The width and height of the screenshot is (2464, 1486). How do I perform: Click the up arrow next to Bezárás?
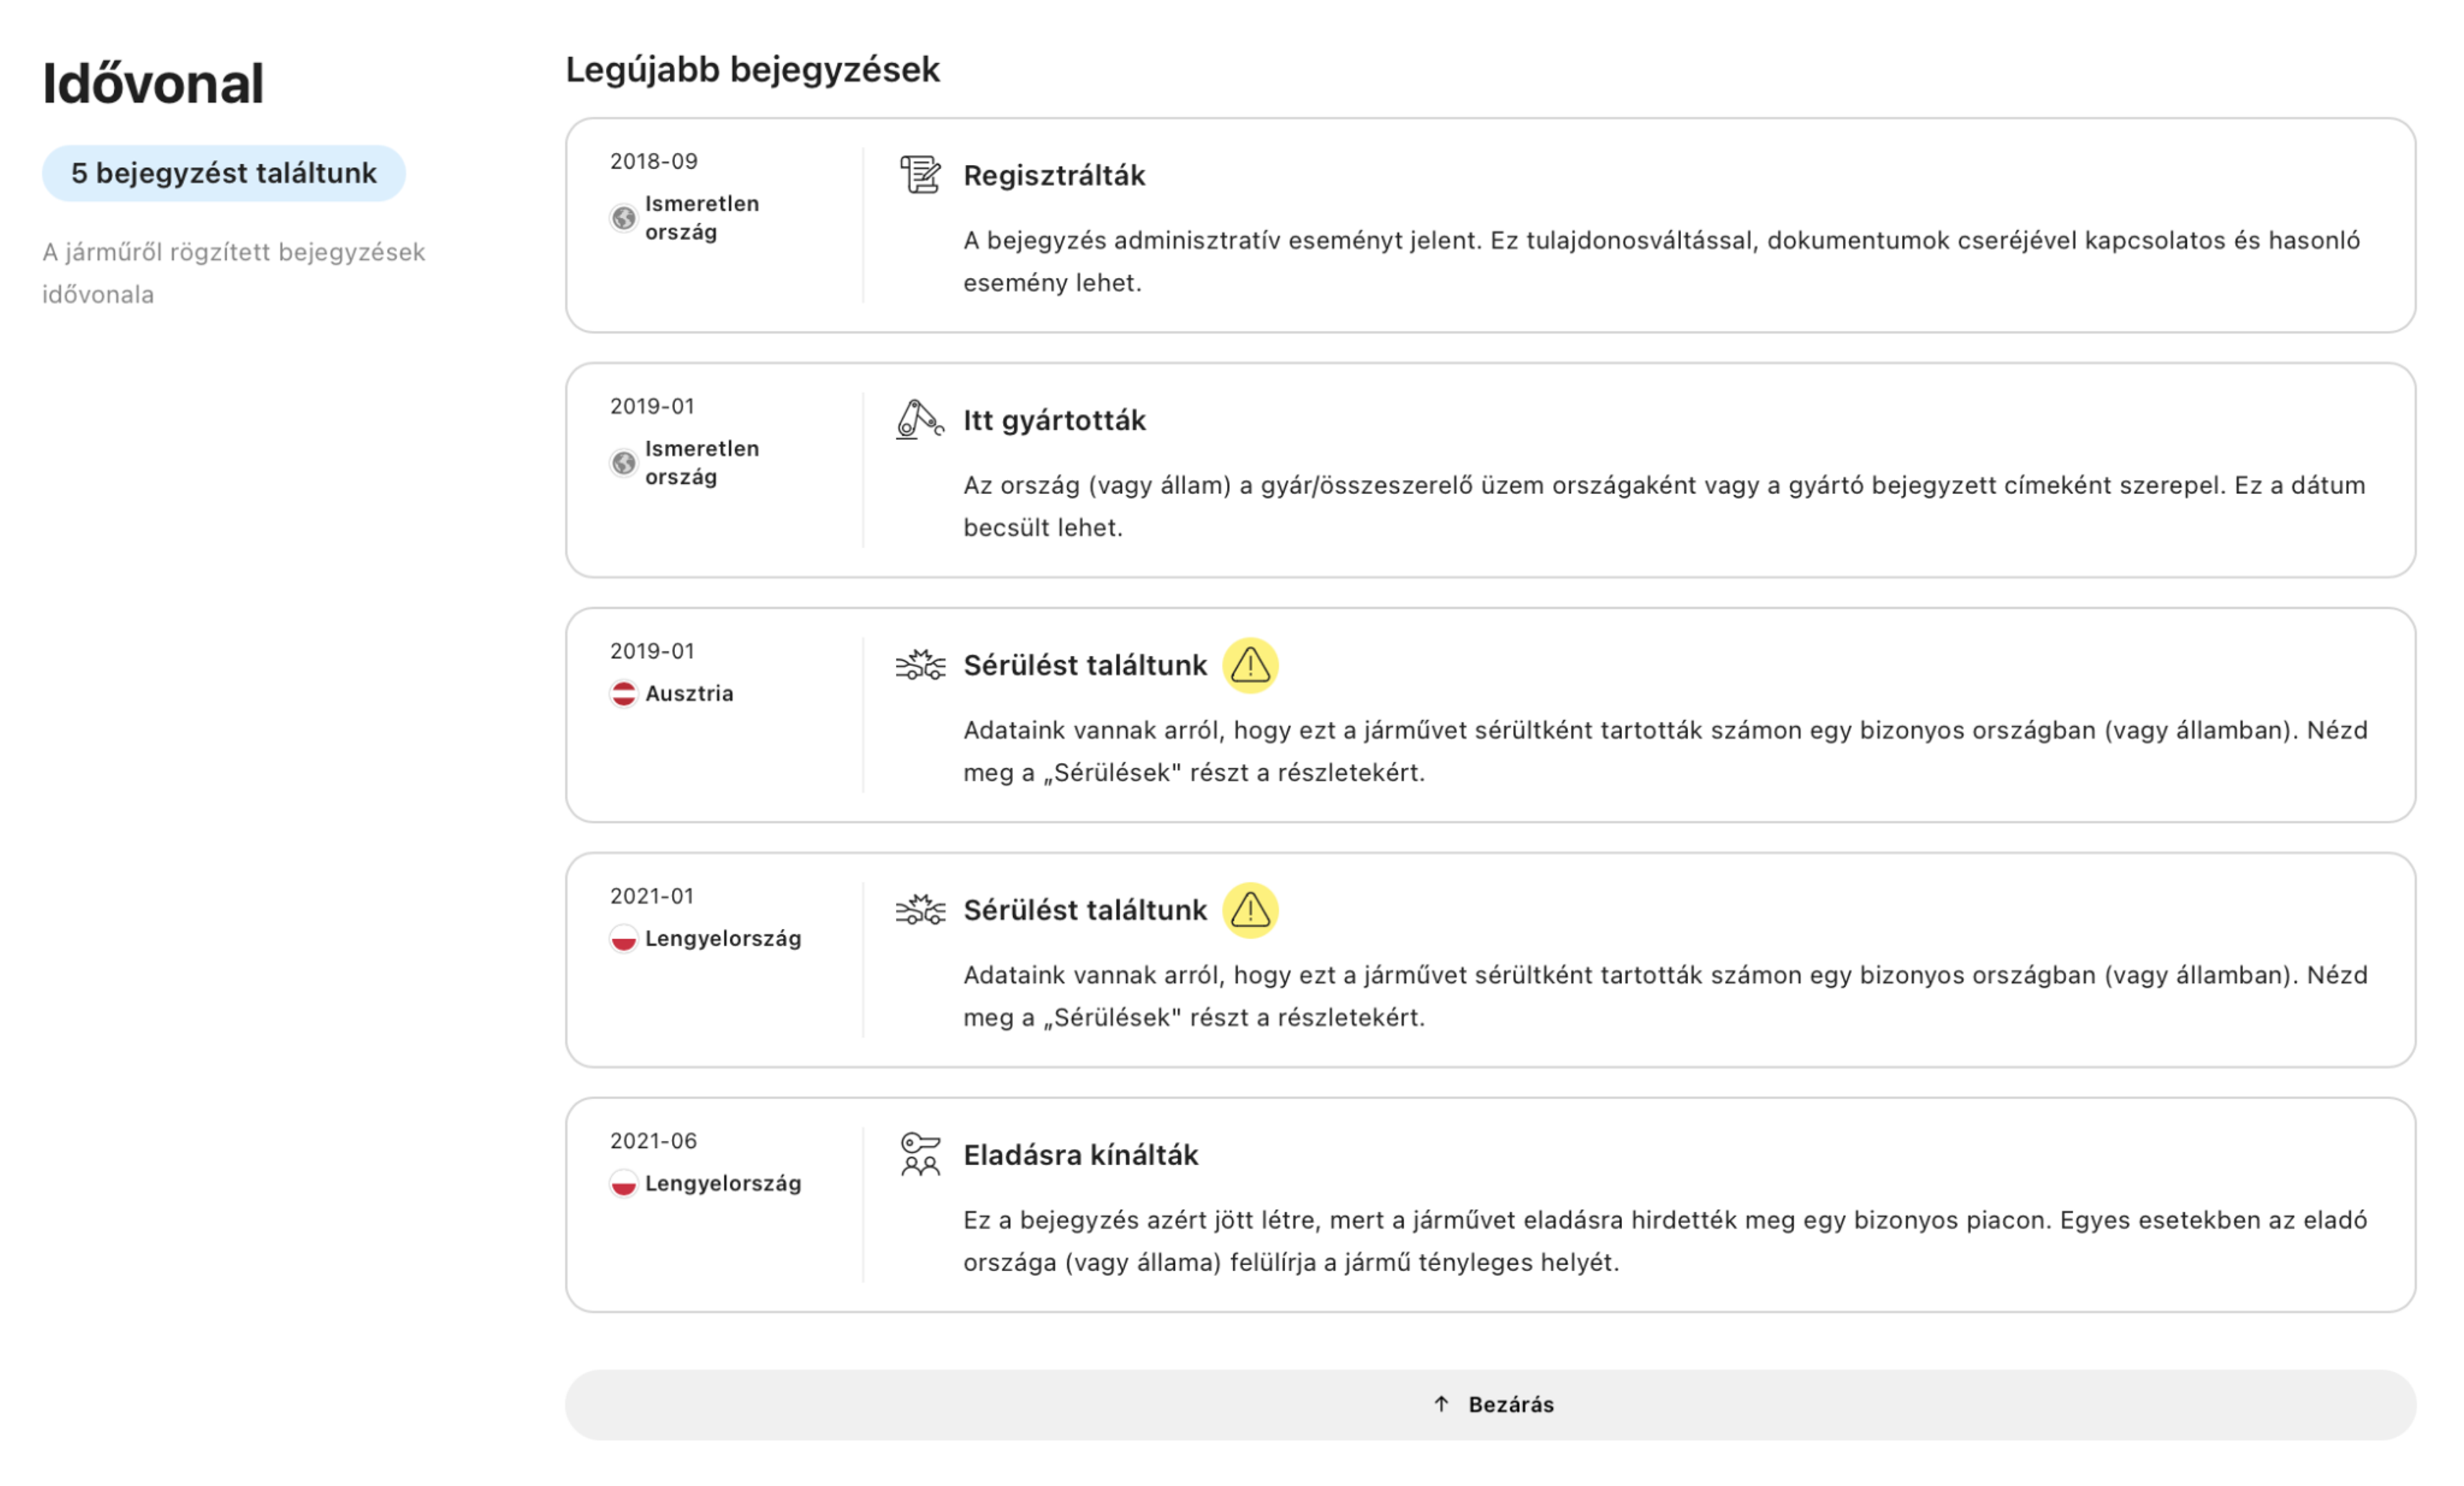tap(1441, 1405)
